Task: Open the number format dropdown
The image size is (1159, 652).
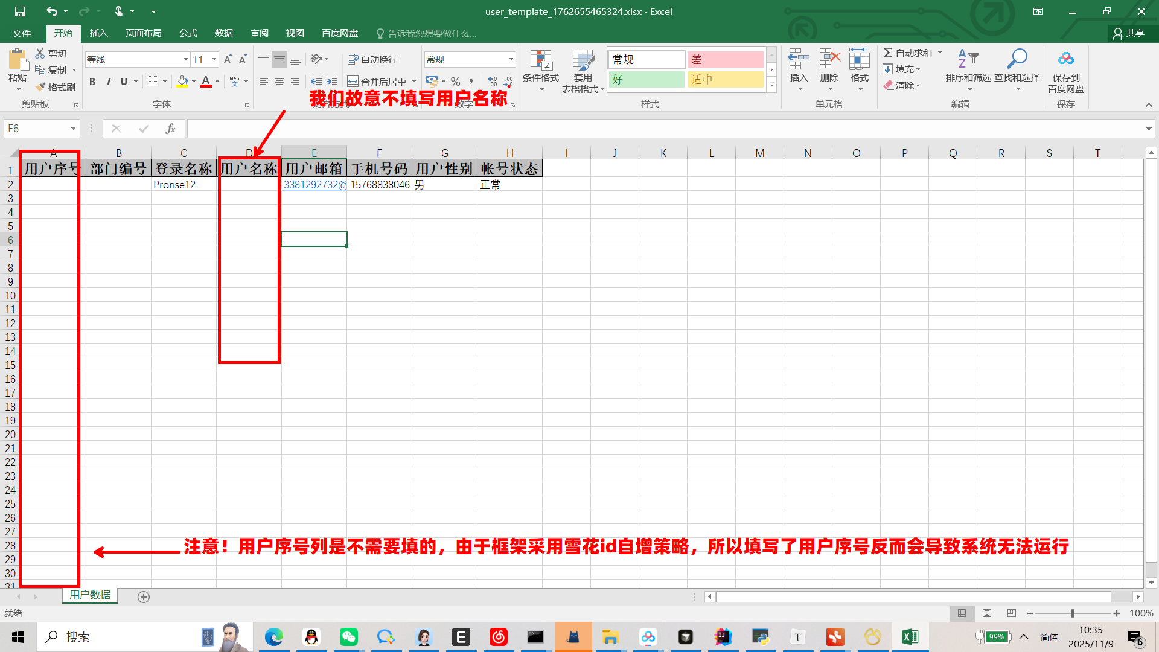Action: [x=511, y=59]
